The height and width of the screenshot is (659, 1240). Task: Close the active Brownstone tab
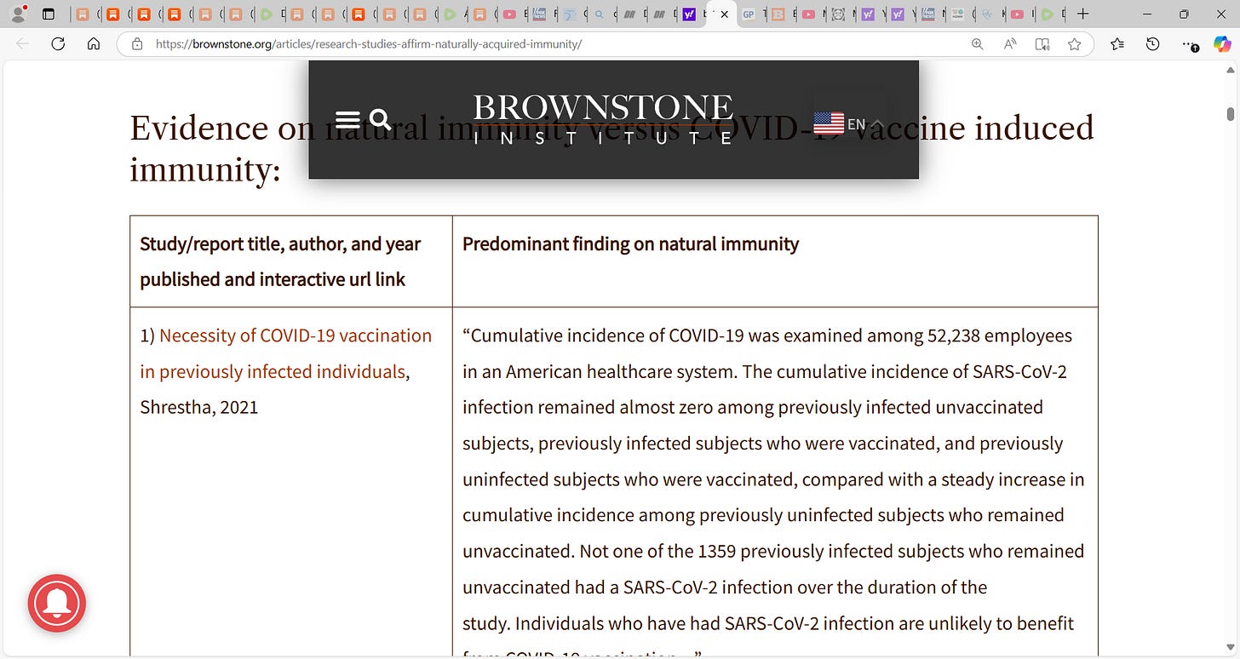click(725, 14)
